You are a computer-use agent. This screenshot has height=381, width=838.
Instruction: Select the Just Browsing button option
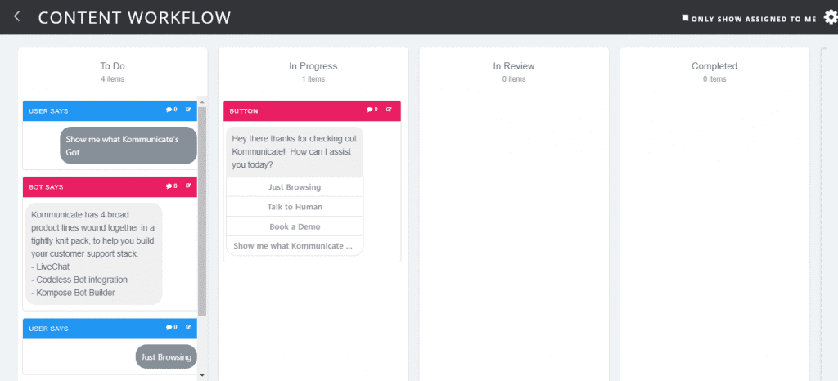click(295, 187)
